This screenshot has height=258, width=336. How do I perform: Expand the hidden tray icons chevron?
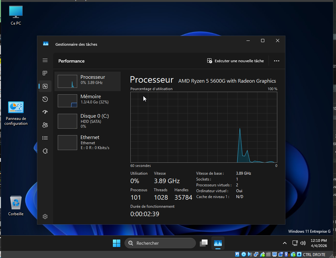[284, 243]
